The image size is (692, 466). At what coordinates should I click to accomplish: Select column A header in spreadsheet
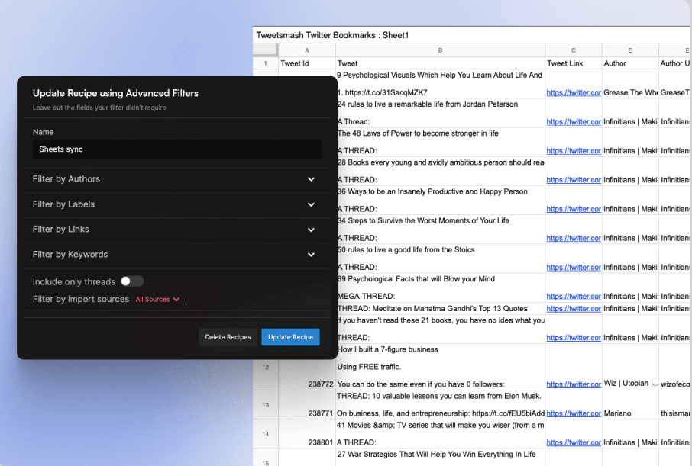click(x=307, y=50)
